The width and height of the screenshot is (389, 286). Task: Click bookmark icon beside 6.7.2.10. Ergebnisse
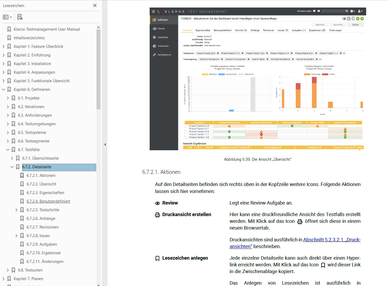pos(22,253)
